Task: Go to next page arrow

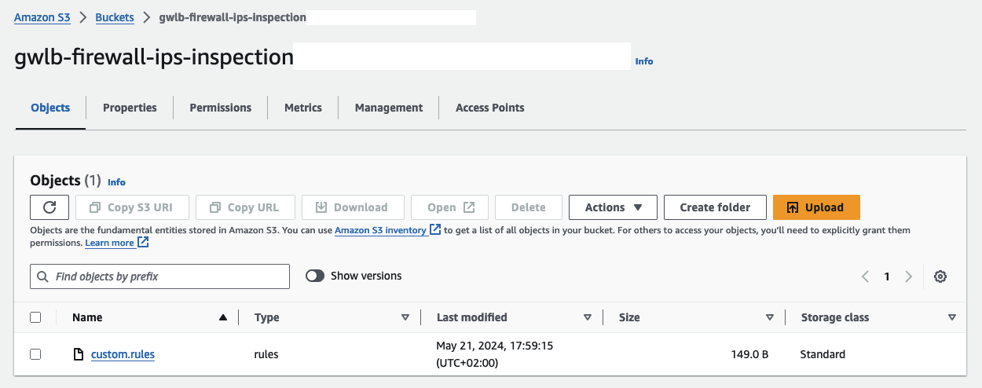Action: [908, 276]
